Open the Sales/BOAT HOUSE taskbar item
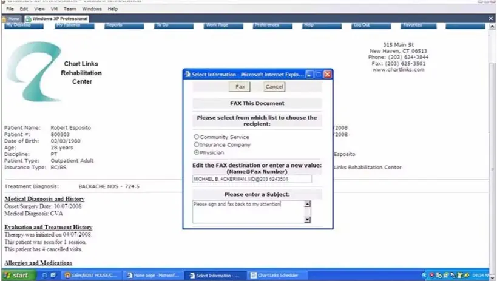Image resolution: width=497 pixels, height=281 pixels. tap(91, 276)
